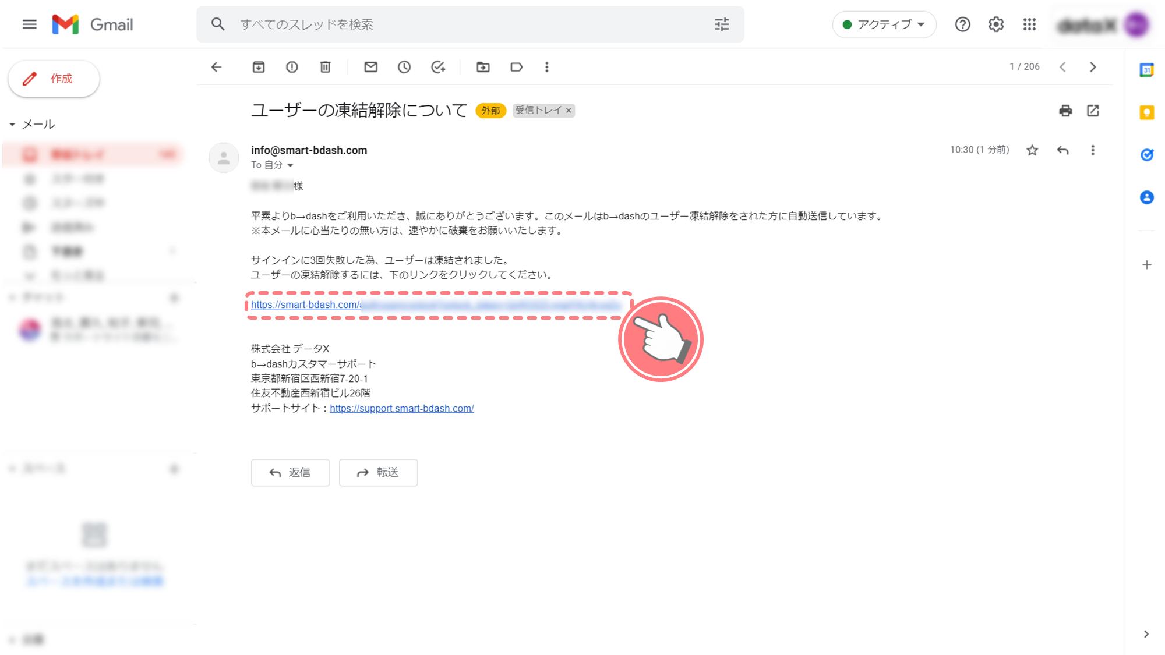Click the sender avatar image
This screenshot has height=655, width=1165.
224,158
